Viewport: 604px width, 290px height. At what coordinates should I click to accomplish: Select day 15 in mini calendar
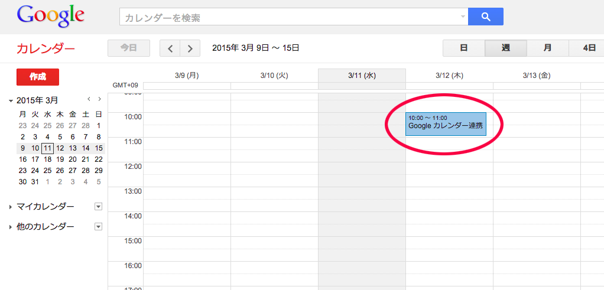(99, 148)
